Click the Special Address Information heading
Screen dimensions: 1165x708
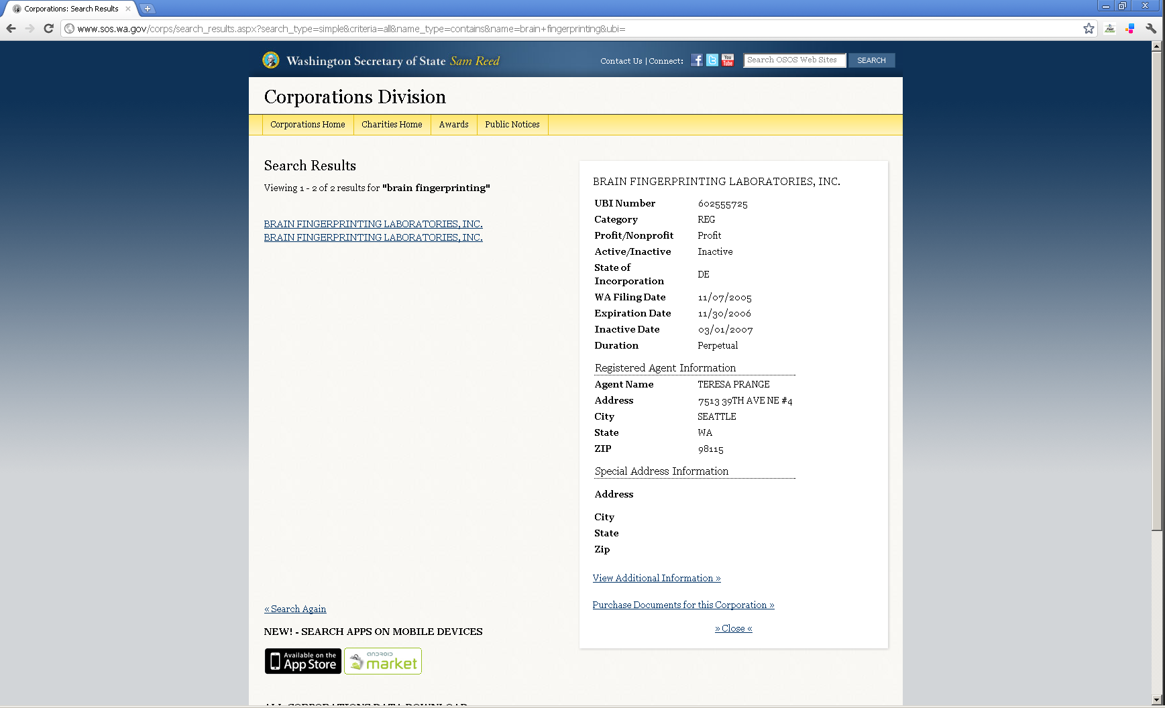(x=661, y=471)
